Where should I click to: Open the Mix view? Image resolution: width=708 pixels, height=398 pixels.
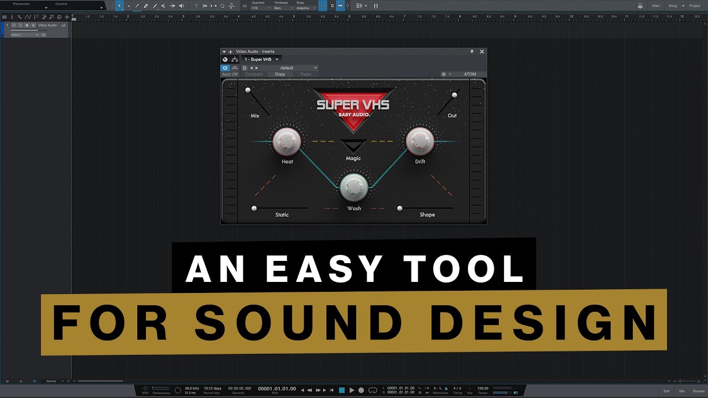click(x=682, y=391)
